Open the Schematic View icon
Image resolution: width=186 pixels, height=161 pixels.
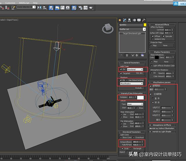[68, 8]
